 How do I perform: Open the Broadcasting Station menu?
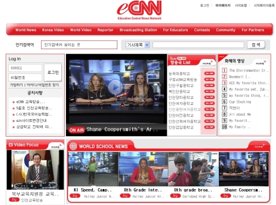coord(138,30)
